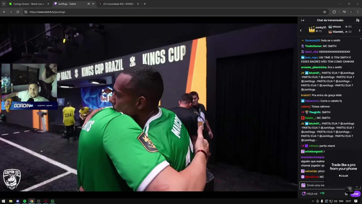Open the channel points balance icon
The height and width of the screenshot is (204, 362).
pyautogui.click(x=304, y=194)
